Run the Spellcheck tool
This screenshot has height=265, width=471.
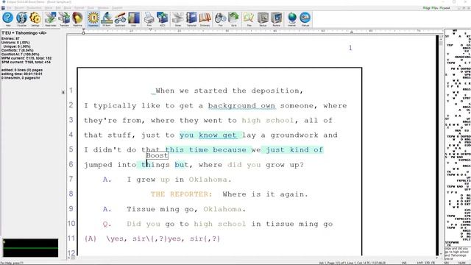[x=120, y=19]
